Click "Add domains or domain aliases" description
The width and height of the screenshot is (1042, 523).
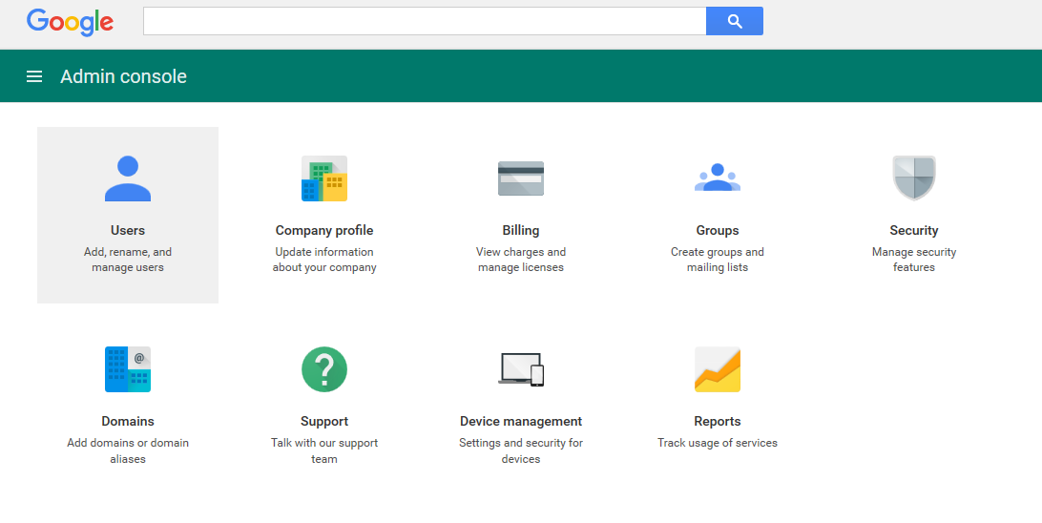pyautogui.click(x=128, y=450)
